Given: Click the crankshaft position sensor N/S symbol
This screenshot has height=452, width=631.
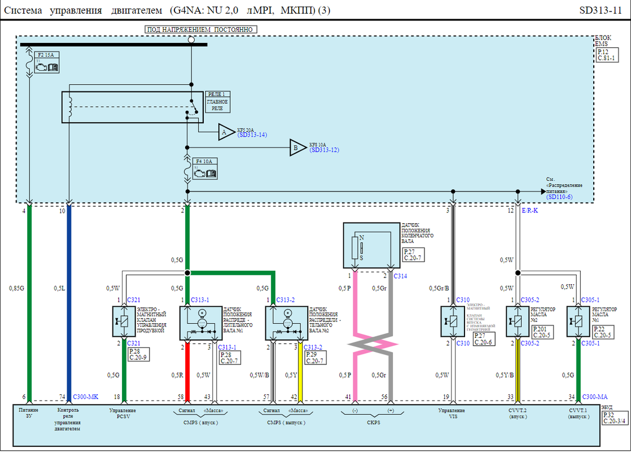Looking at the screenshot, I should click(x=371, y=245).
